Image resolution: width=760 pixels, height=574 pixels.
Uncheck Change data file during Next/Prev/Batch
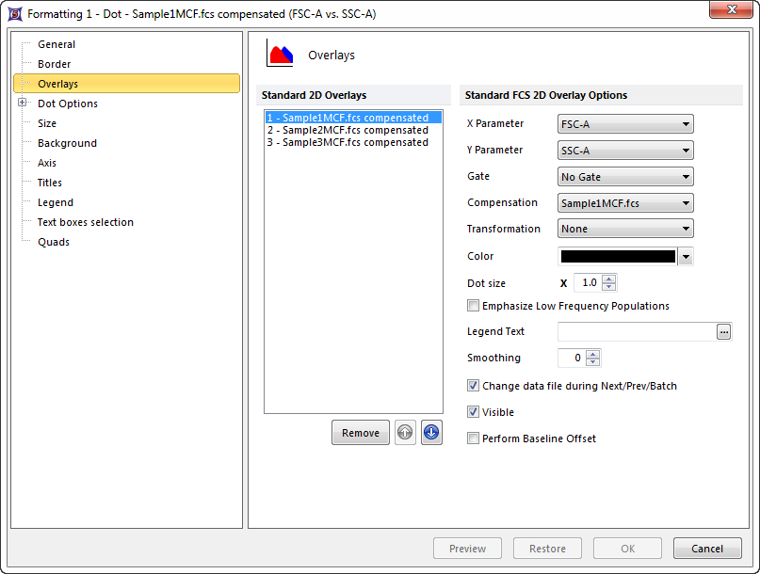point(473,386)
